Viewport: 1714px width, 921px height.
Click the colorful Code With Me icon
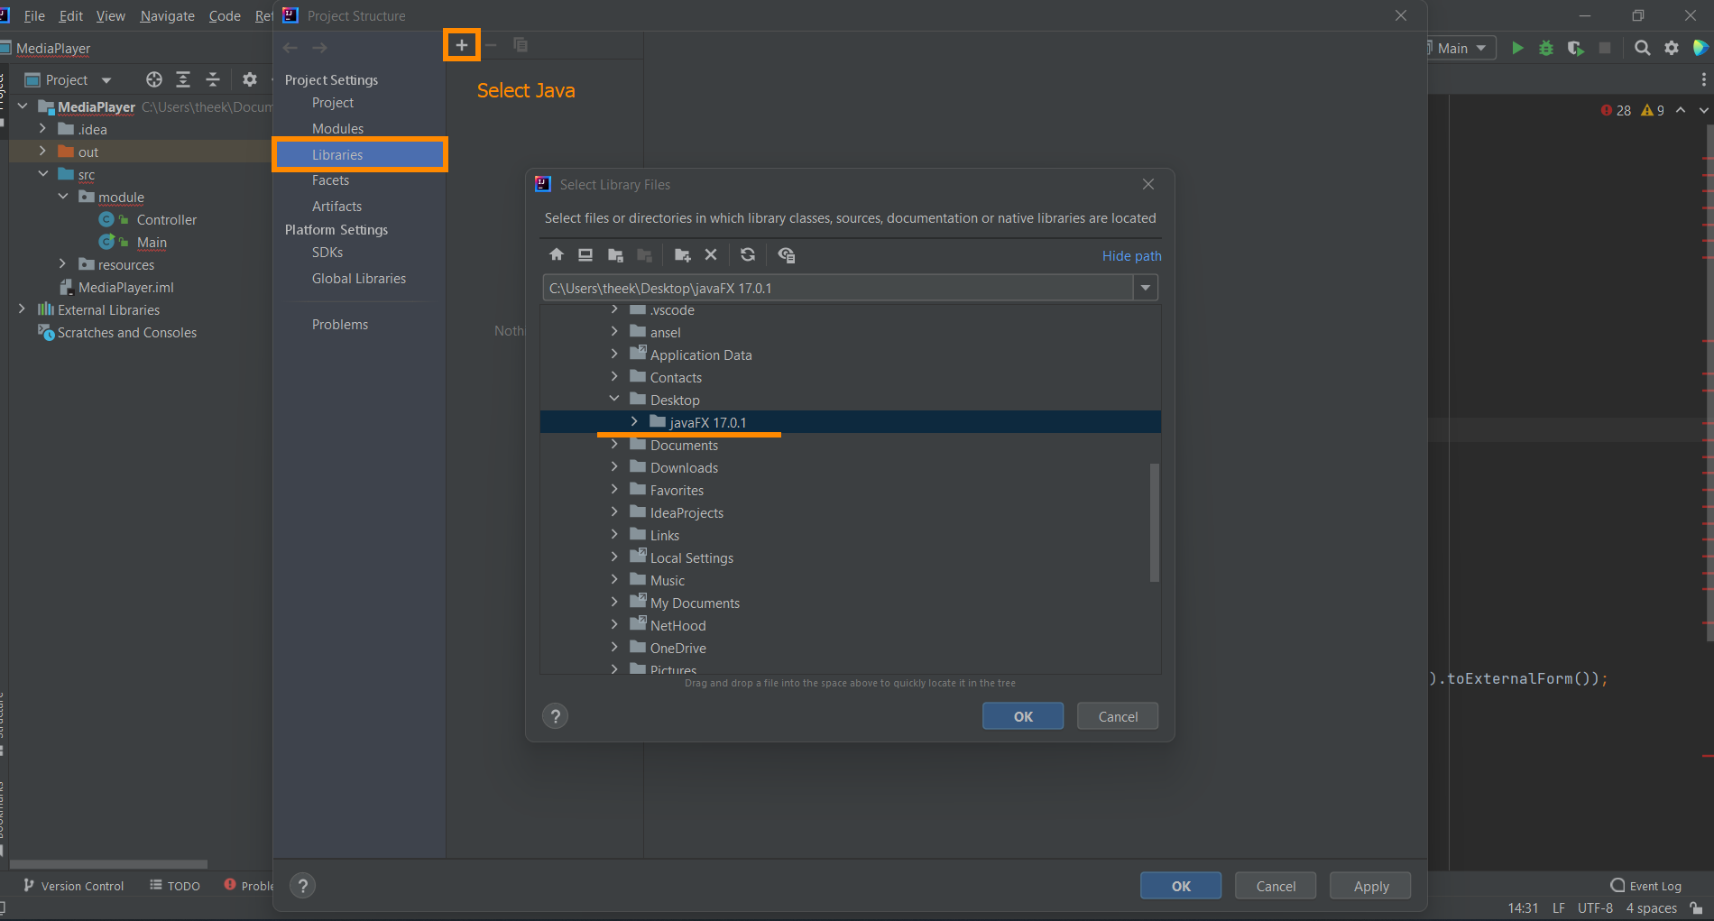click(x=1701, y=48)
